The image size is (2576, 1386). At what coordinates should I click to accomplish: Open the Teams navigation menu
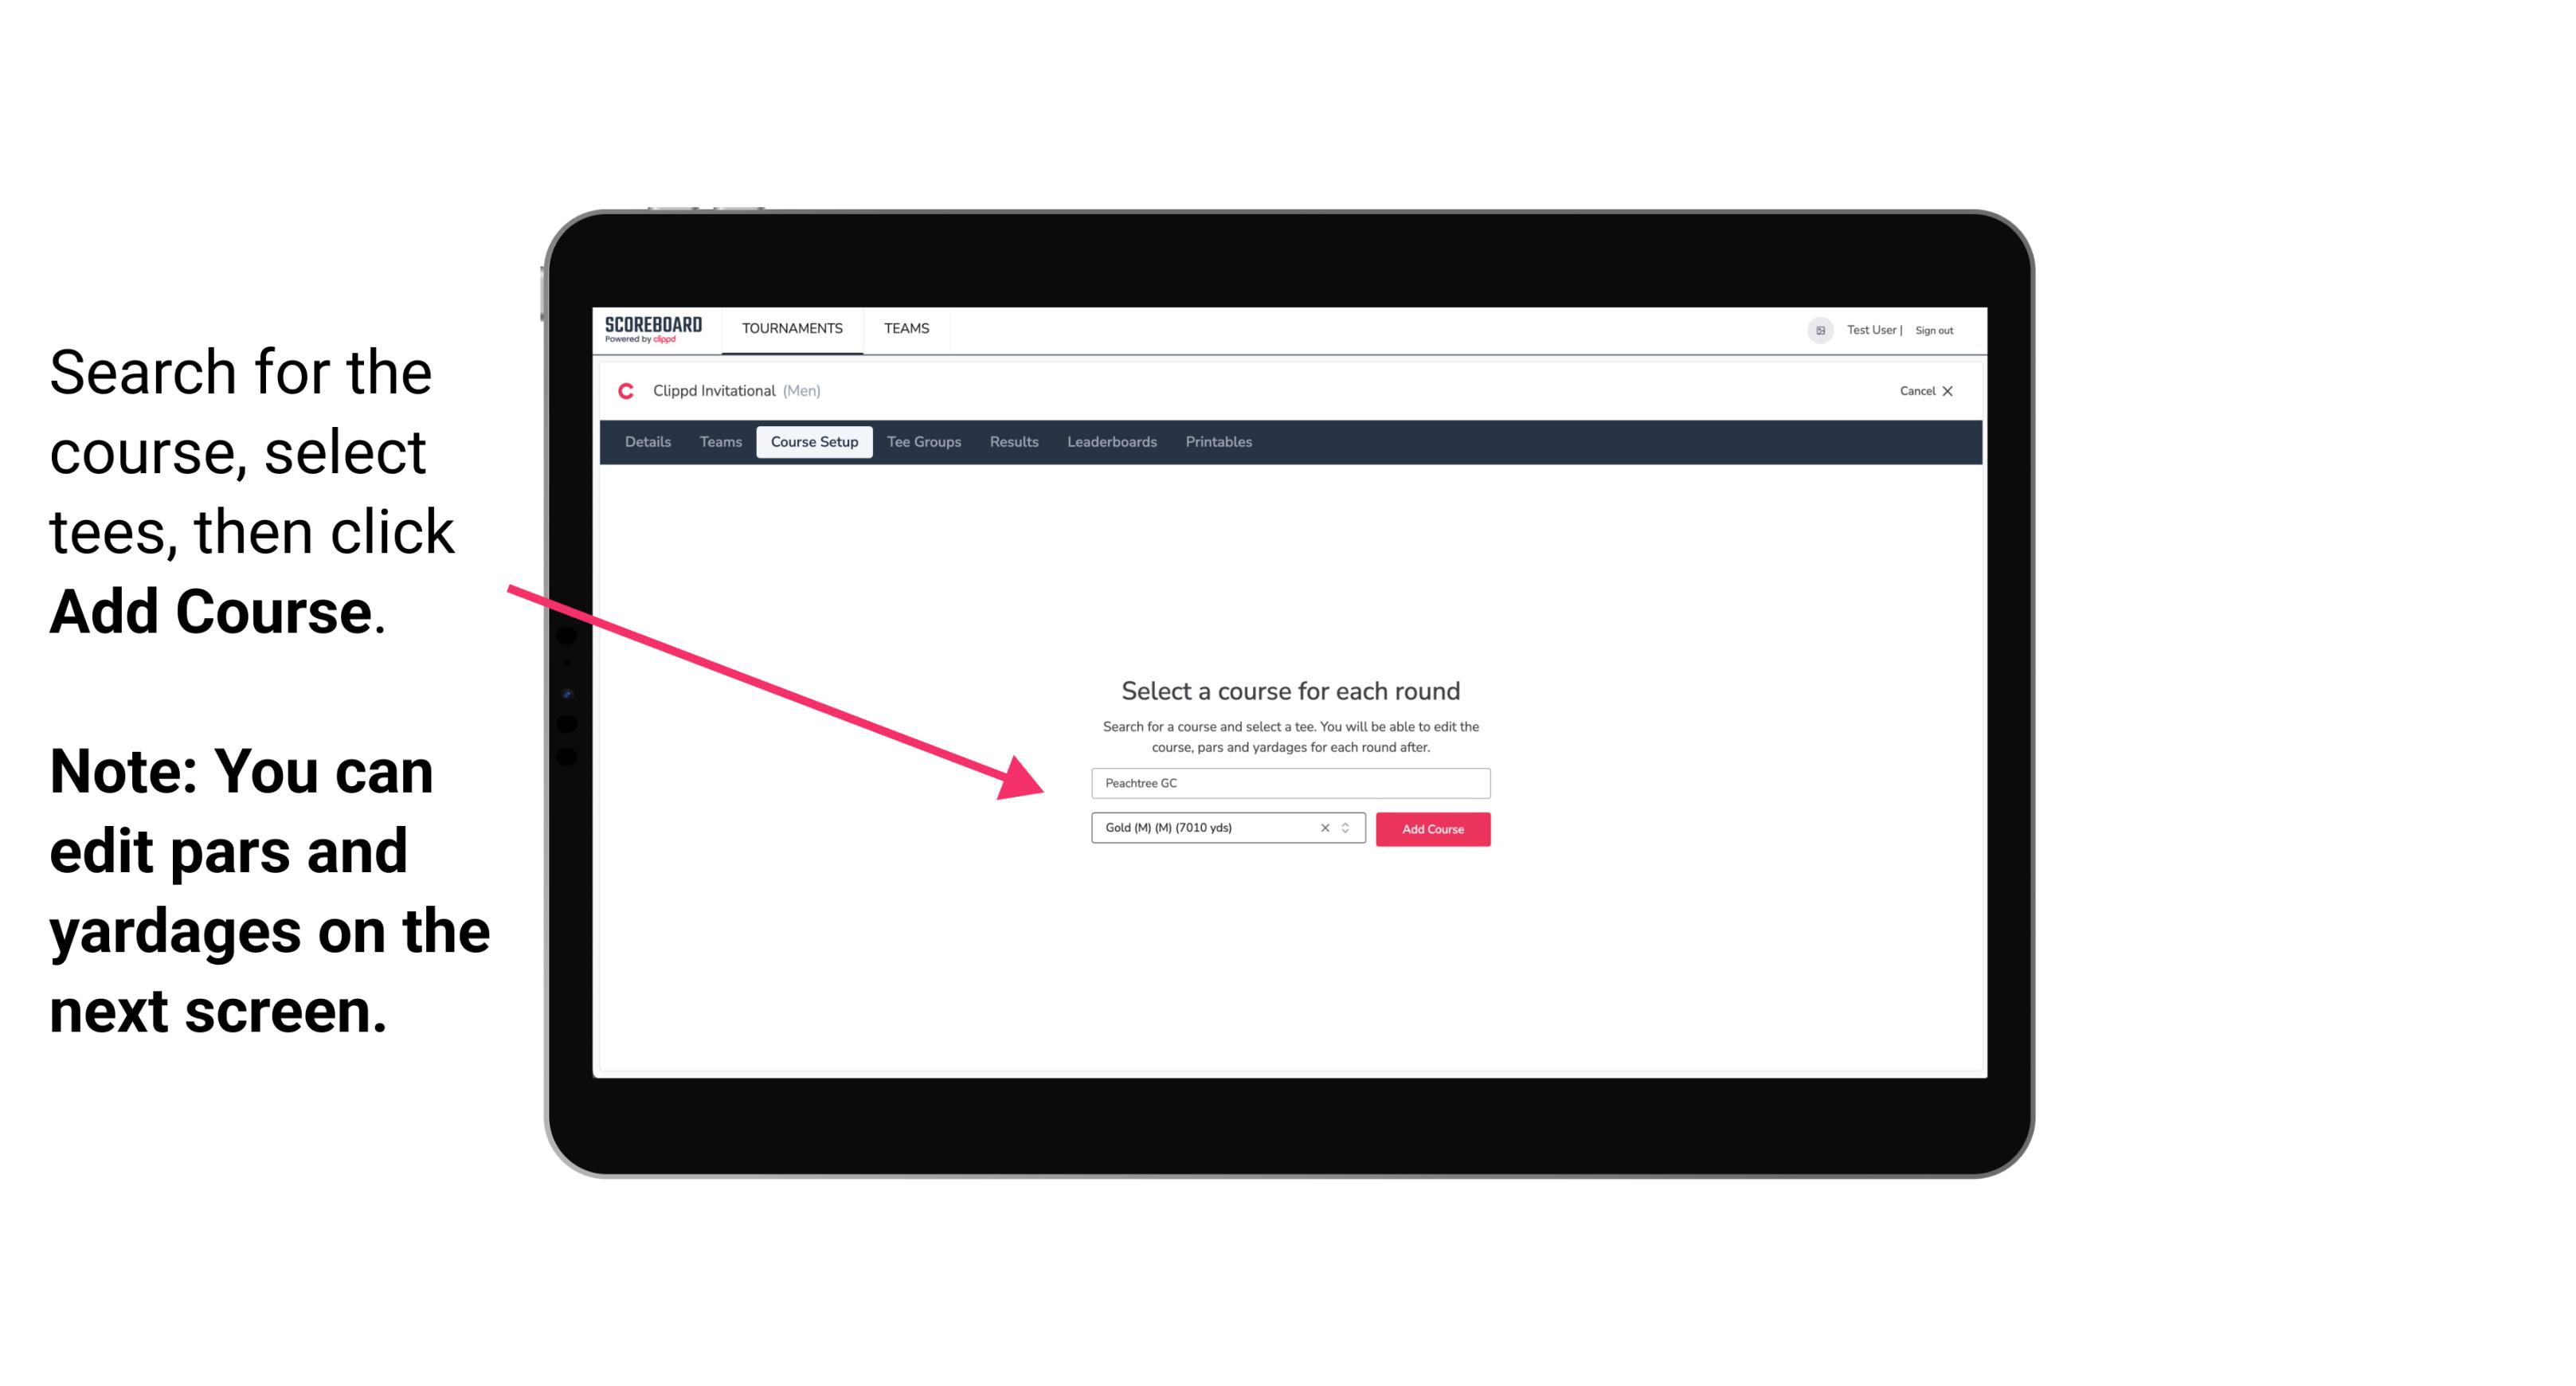tap(904, 327)
